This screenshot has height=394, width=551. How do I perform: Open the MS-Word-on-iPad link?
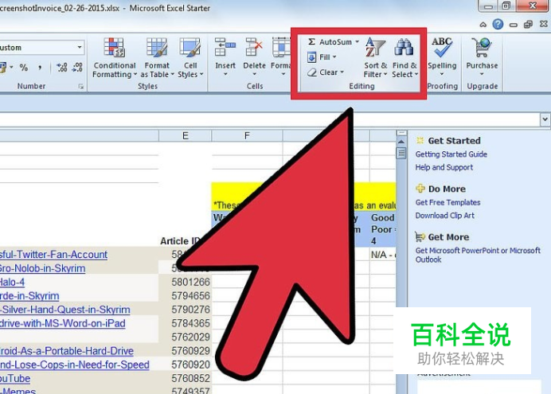click(63, 323)
